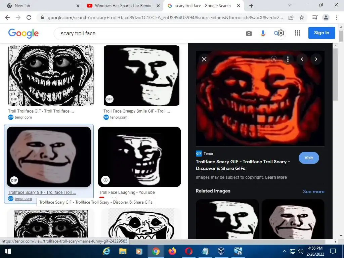The width and height of the screenshot is (344, 258).
Task: Show the next image in preview
Action: pos(316,59)
